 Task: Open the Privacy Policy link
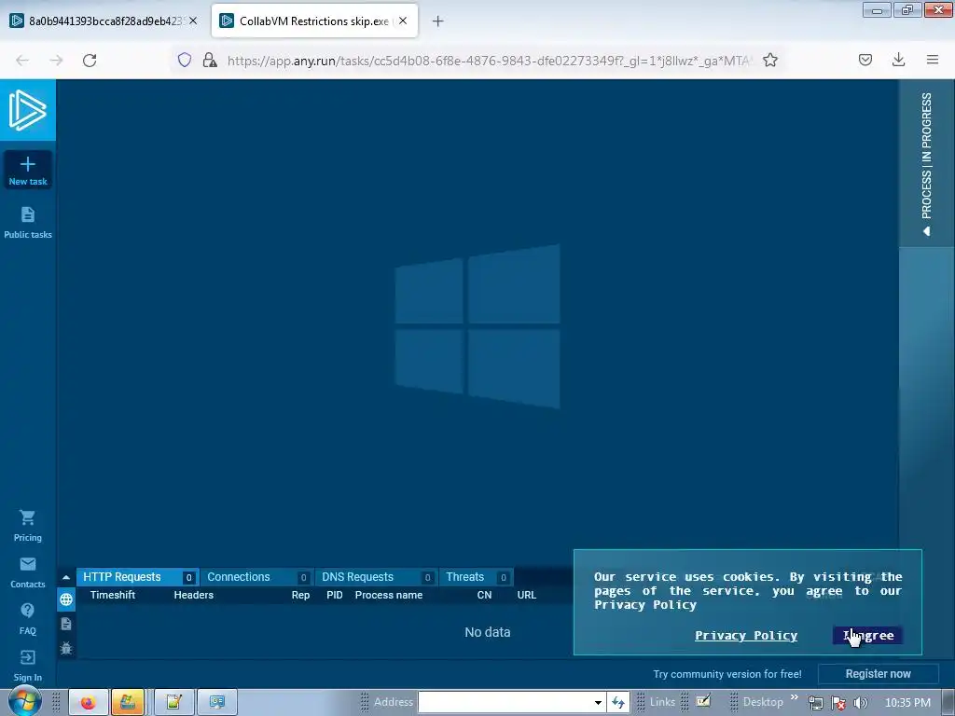point(746,635)
